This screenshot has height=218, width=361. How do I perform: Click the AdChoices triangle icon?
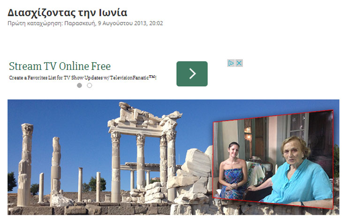(231, 63)
